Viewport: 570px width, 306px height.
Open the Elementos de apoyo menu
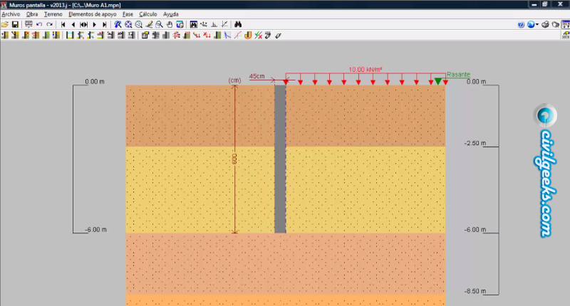[x=93, y=14]
